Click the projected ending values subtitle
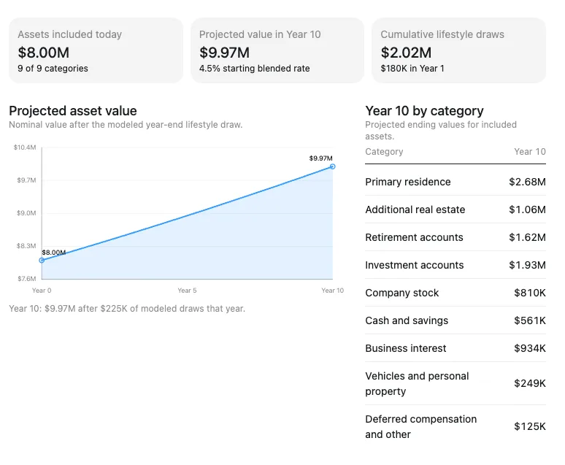Viewport: 565px width, 465px height. click(x=441, y=131)
